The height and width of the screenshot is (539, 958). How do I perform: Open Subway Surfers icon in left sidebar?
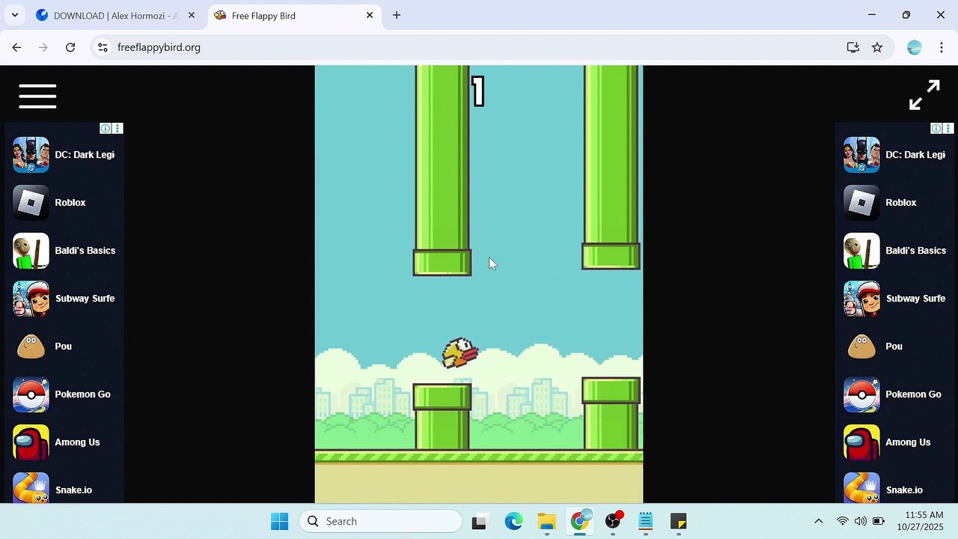coord(31,298)
